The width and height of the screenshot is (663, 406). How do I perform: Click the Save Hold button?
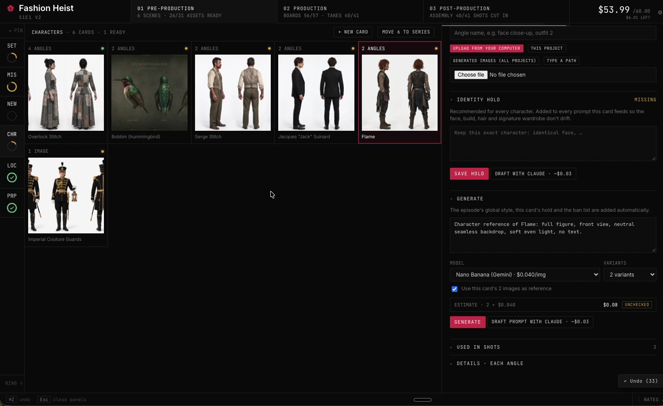coord(469,174)
